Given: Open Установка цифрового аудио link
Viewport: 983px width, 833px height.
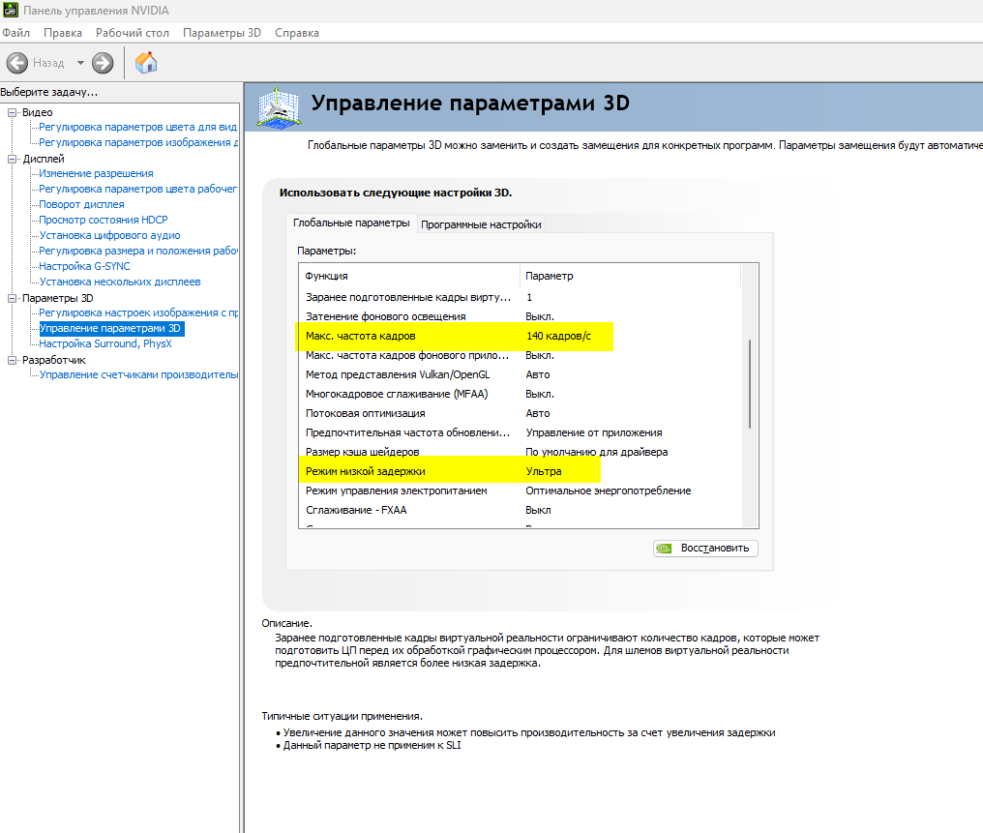Looking at the screenshot, I should [x=109, y=235].
